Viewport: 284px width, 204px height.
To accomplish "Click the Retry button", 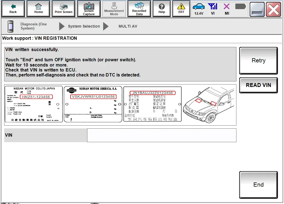I will pos(259,60).
